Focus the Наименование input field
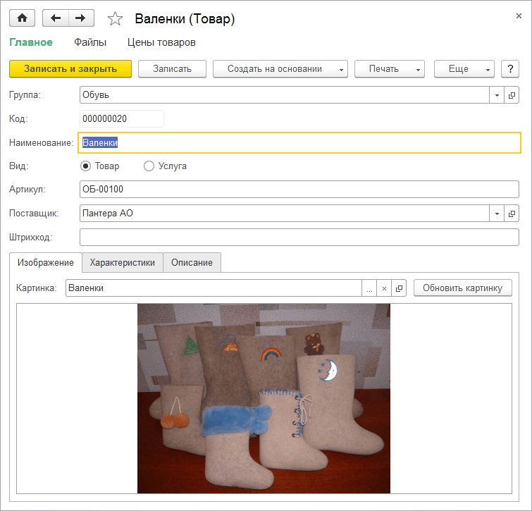This screenshot has width=532, height=511. (x=299, y=143)
